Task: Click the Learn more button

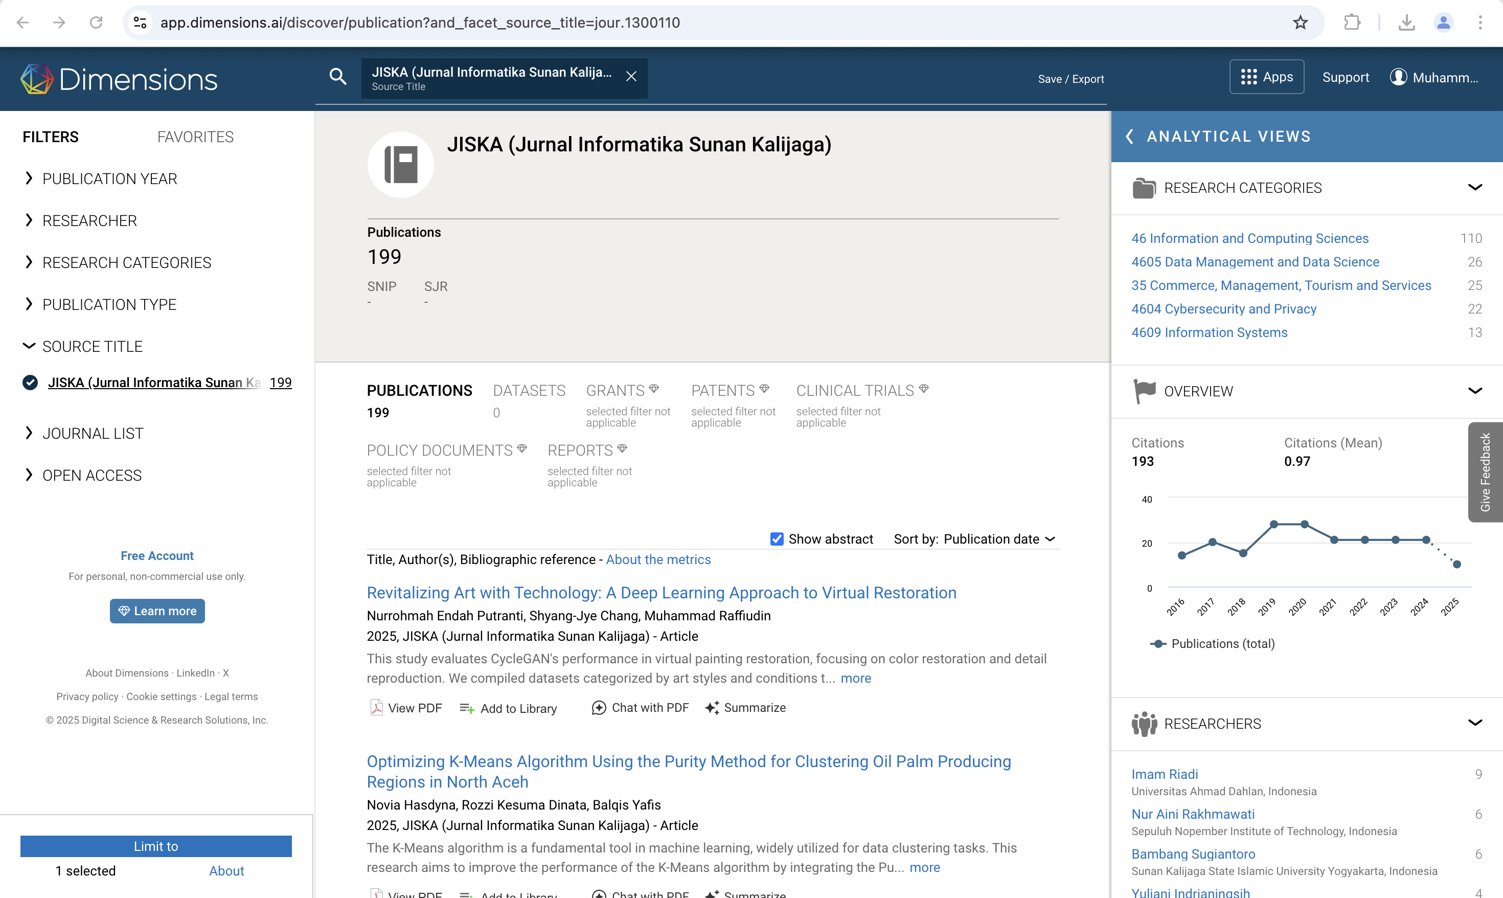Action: [x=157, y=611]
